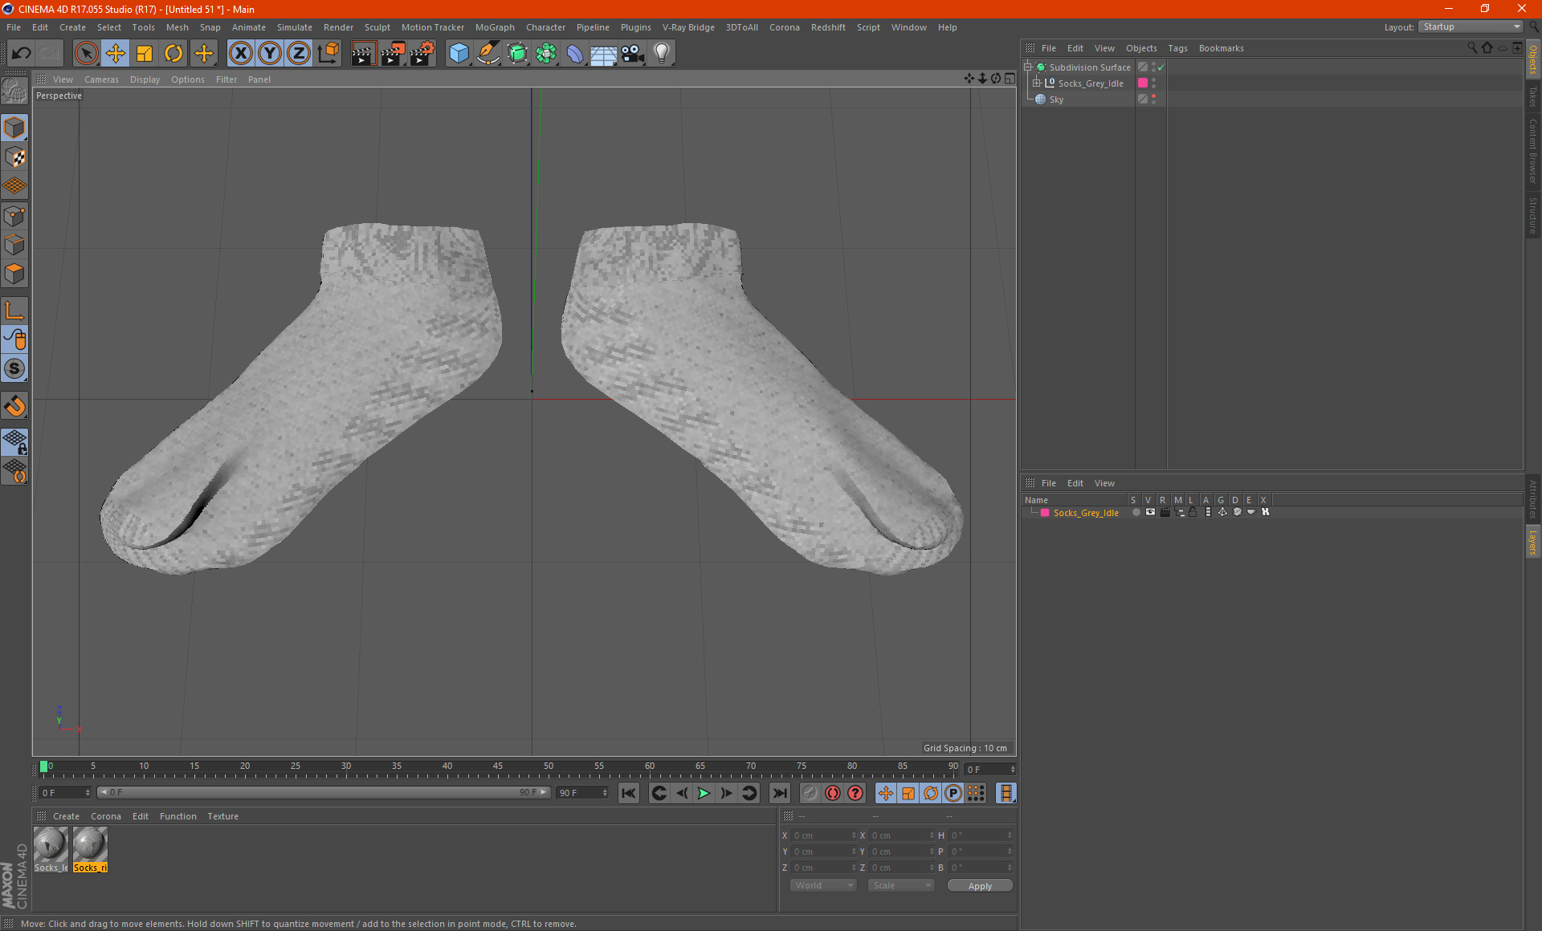1542x931 pixels.
Task: Click the Scale tool icon
Action: tap(145, 54)
